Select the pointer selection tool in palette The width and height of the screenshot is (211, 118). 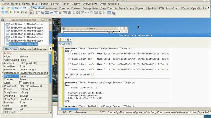[x=31, y=13]
